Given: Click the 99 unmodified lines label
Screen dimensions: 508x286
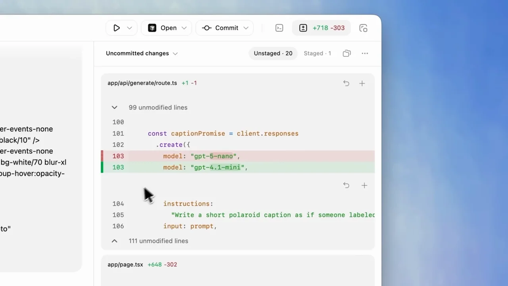Looking at the screenshot, I should (x=158, y=107).
